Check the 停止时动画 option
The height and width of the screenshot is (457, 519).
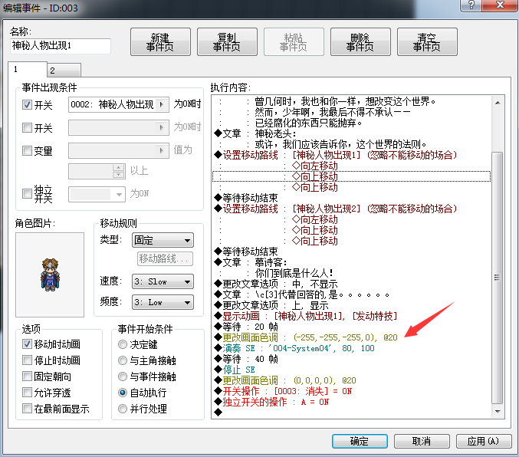(27, 360)
